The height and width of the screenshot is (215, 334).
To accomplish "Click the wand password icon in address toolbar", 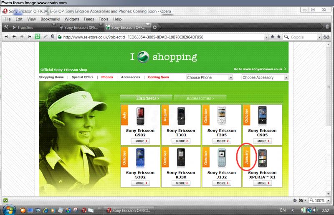I will (x=45, y=37).
